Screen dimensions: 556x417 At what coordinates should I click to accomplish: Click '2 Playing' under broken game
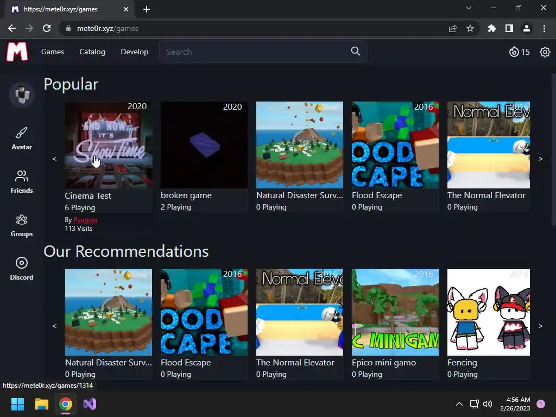coord(175,207)
